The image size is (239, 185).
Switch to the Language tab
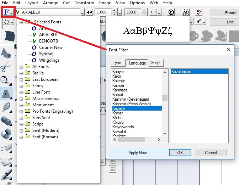pyautogui.click(x=137, y=63)
